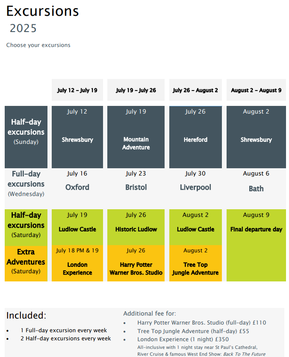The height and width of the screenshot is (357, 289).
Task: Click the Final departure day cell
Action: tap(256, 245)
